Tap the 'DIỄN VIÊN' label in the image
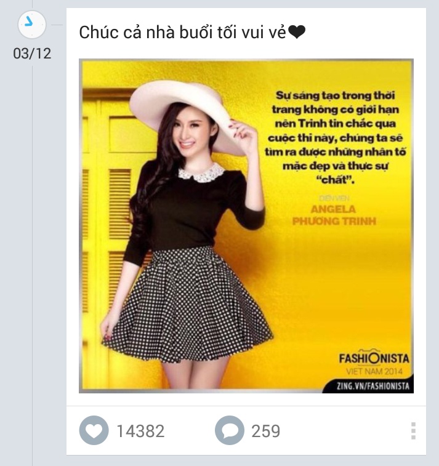 point(334,198)
